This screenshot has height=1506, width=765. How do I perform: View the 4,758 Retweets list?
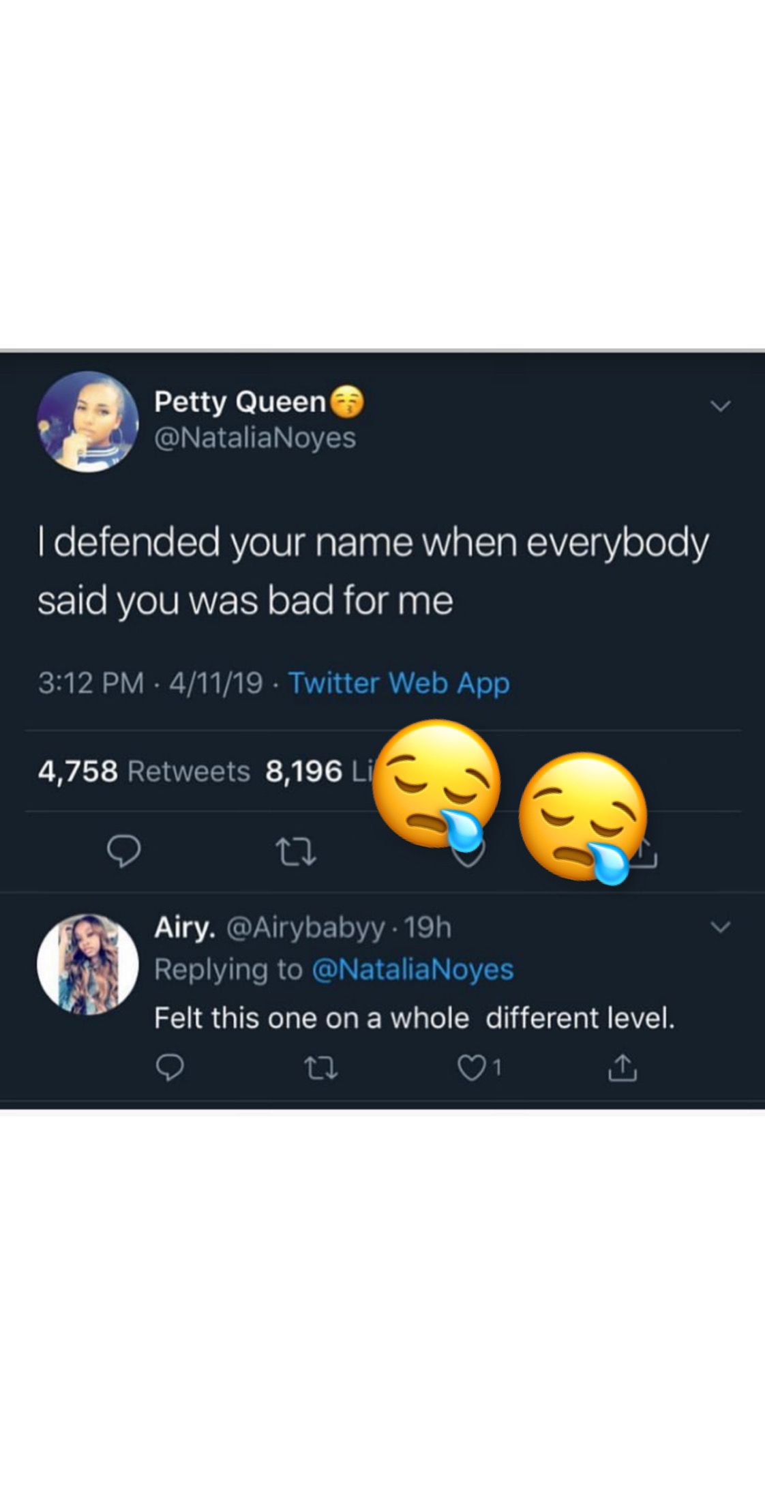pos(145,771)
